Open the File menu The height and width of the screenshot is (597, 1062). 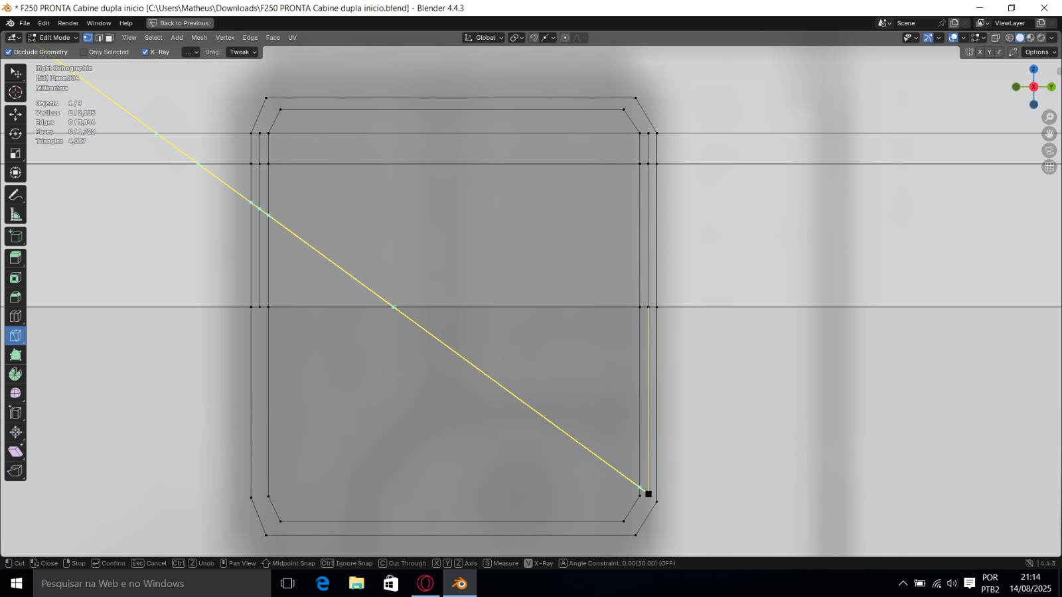(x=25, y=23)
